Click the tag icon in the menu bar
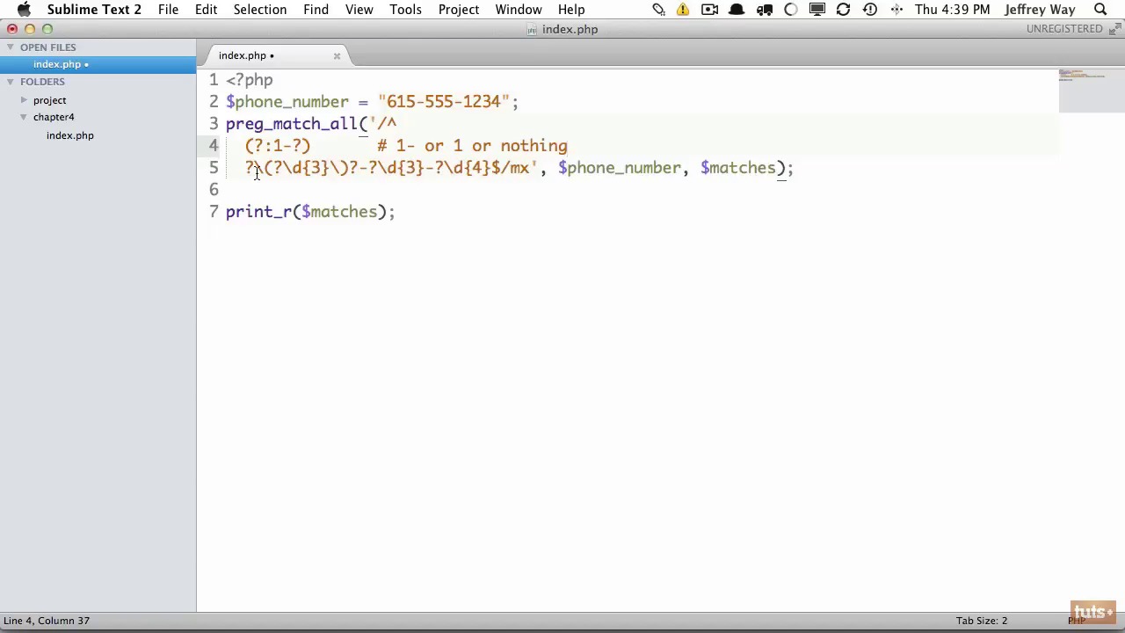 pos(658,10)
